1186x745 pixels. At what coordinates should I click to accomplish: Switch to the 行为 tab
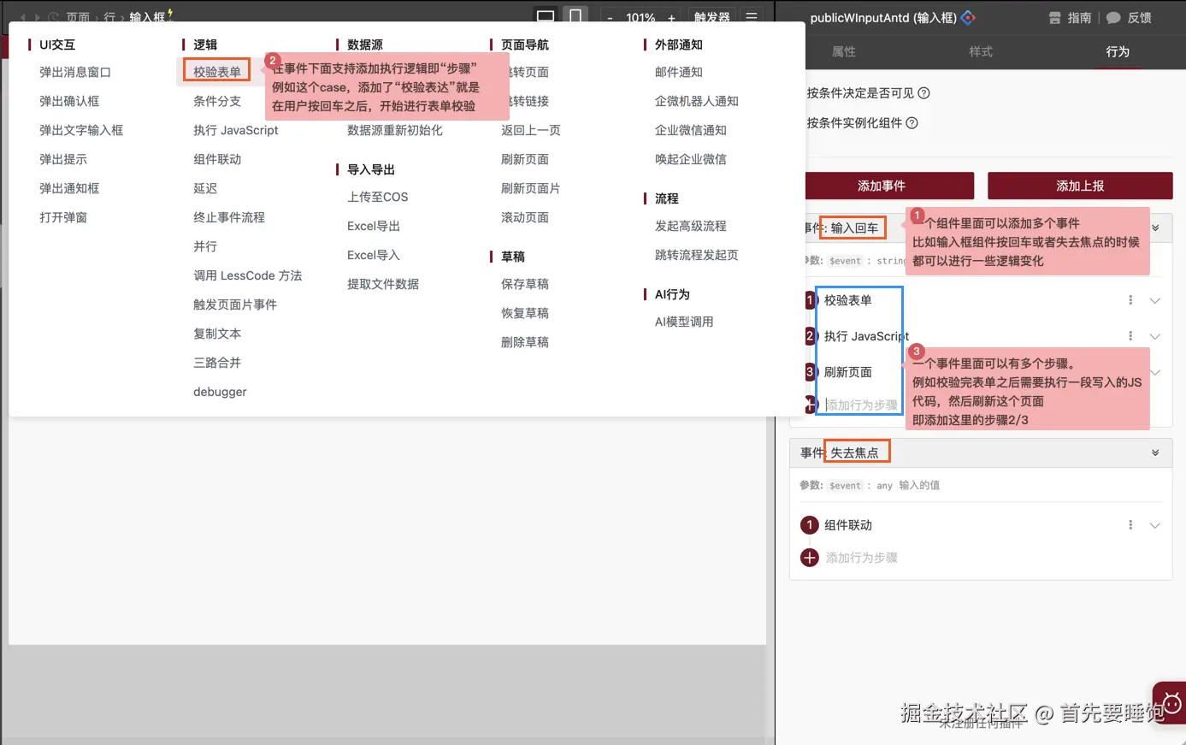tap(1118, 51)
